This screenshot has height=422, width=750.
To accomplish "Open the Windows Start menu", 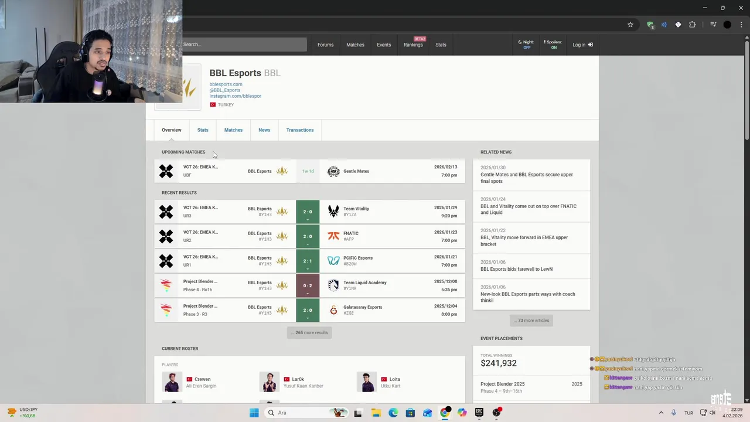I will click(x=254, y=413).
